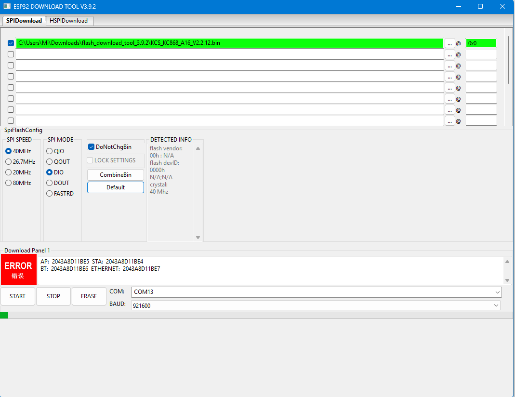Click the ESP32 app icon in title bar
515x397 pixels.
tap(7, 6)
